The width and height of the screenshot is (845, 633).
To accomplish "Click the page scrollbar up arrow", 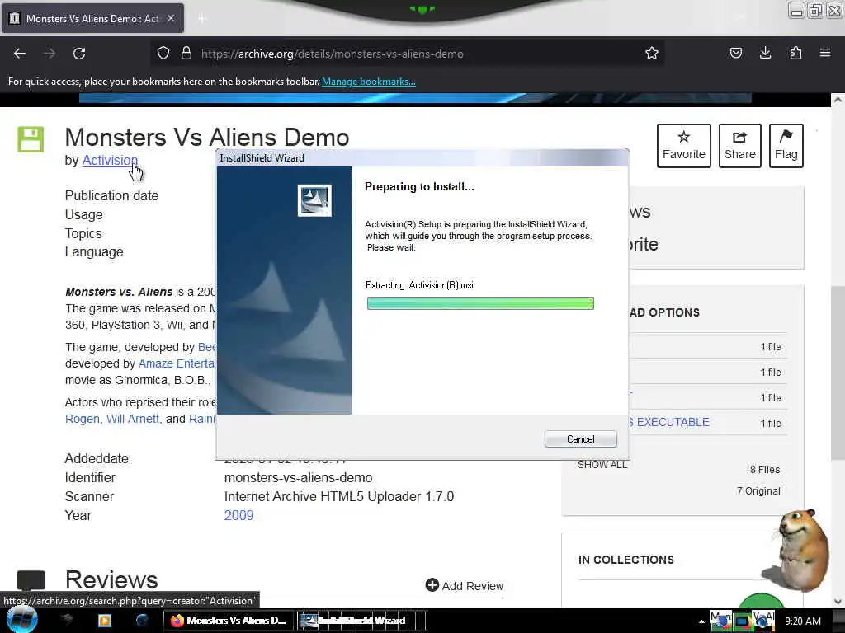I will (x=838, y=100).
